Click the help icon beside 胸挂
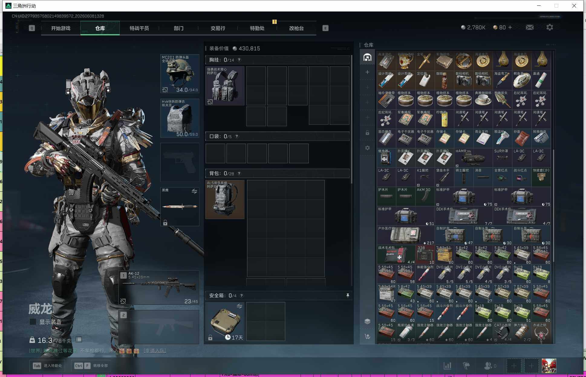Viewport: 586px width, 377px height. (239, 60)
